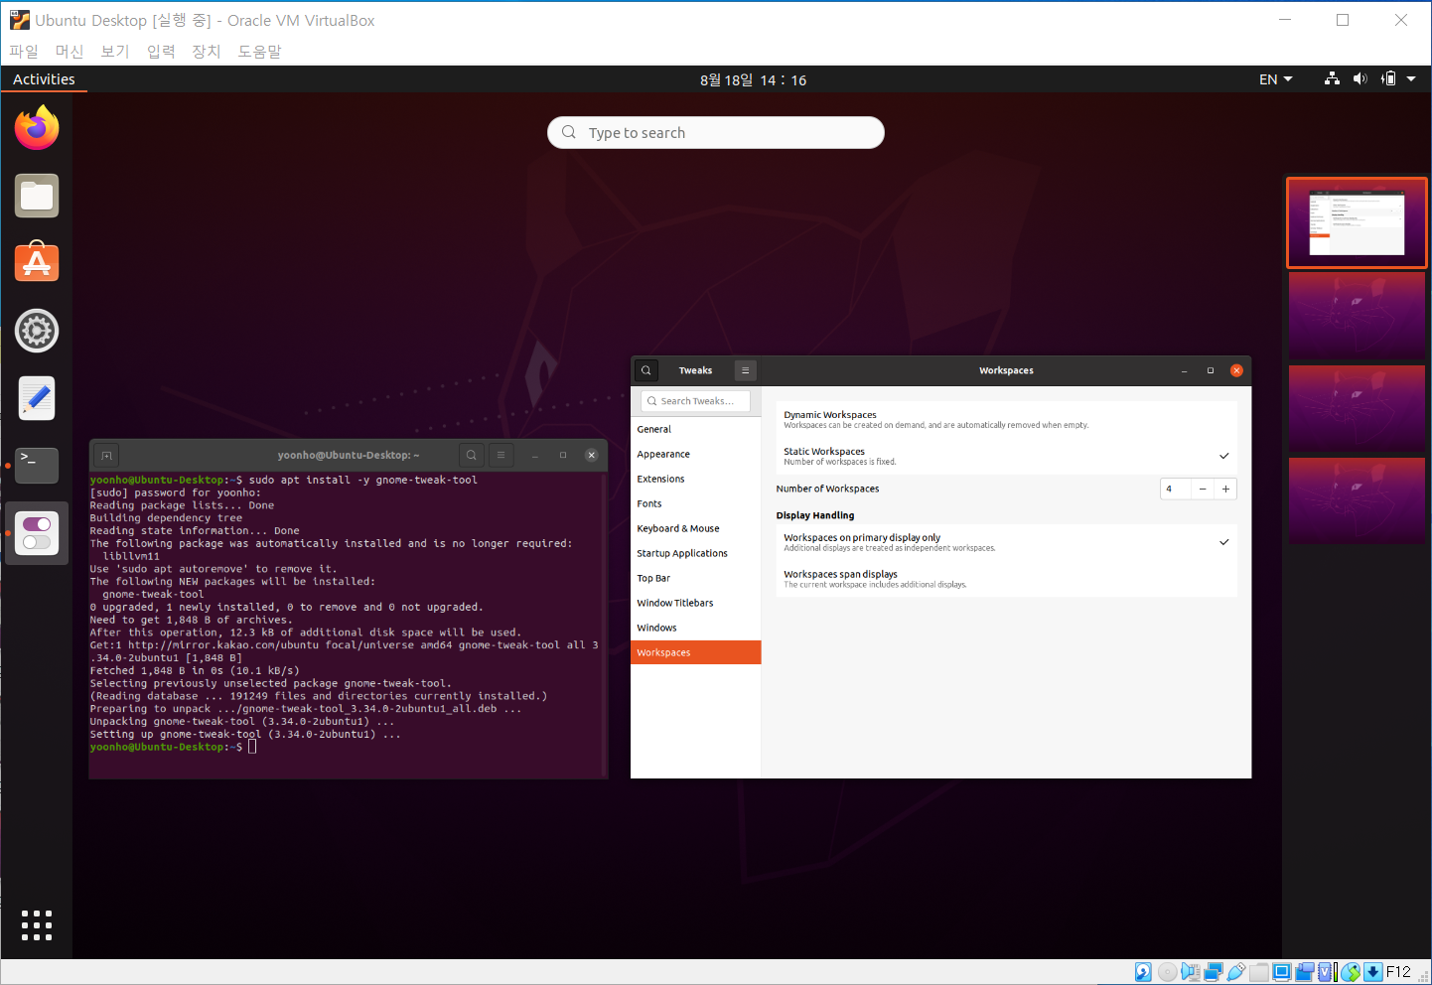Click the VirtualBox CPU status icon

click(x=1325, y=972)
